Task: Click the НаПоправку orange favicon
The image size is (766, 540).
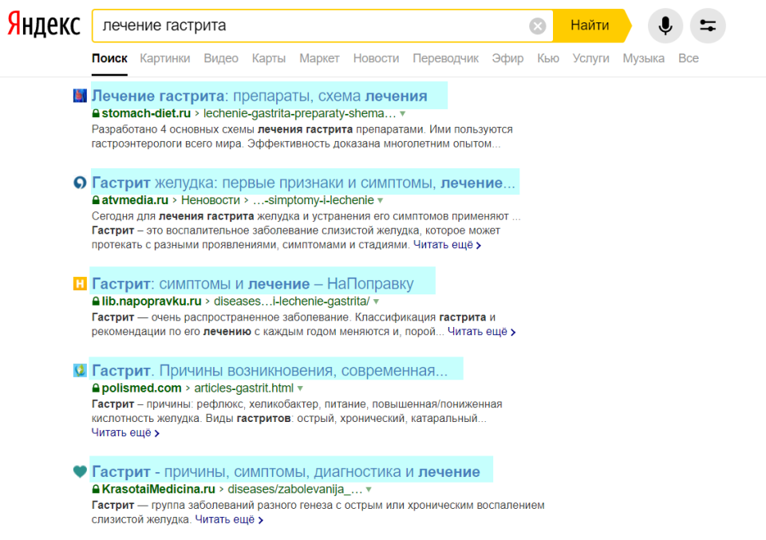Action: [80, 283]
